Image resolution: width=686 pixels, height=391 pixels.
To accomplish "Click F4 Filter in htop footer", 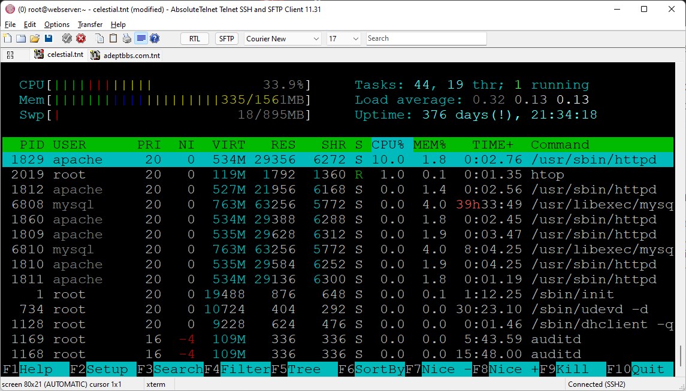I will point(238,369).
